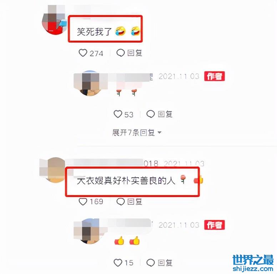Click the dropdown arrow beside 展开7条回复
This screenshot has height=274, width=277.
(159, 132)
